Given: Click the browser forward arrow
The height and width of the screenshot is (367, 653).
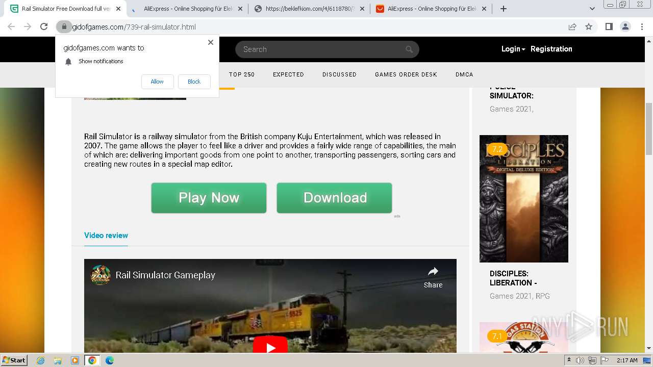Looking at the screenshot, I should 28,27.
